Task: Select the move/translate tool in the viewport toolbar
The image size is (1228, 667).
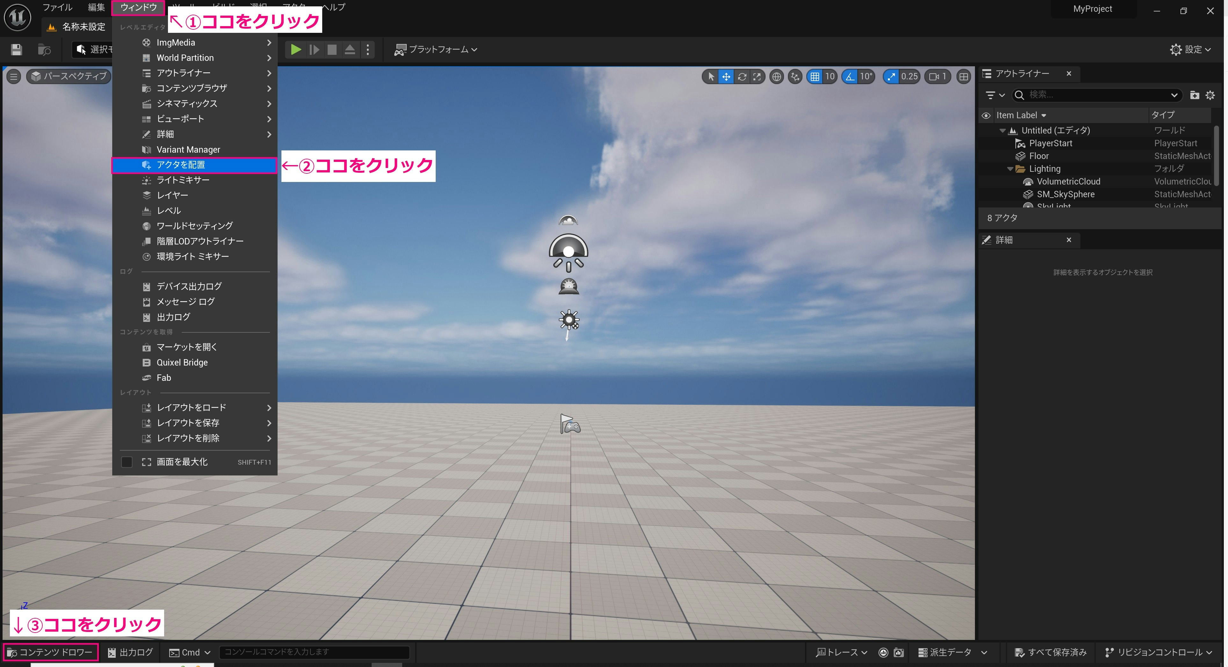Action: pos(726,76)
